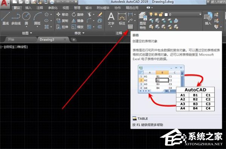Open the linear dimension dropdown arrow
226x149 pixels.
pyautogui.click(x=135, y=14)
